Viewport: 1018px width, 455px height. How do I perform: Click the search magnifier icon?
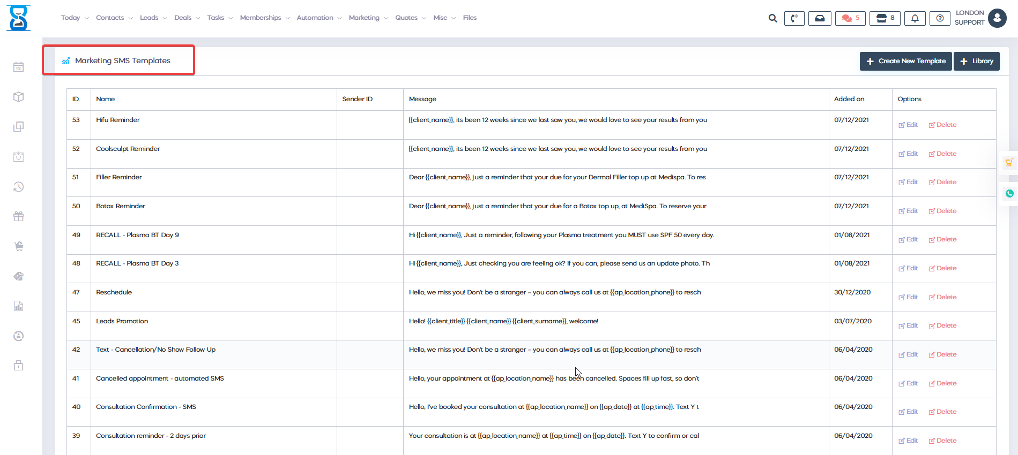(772, 18)
